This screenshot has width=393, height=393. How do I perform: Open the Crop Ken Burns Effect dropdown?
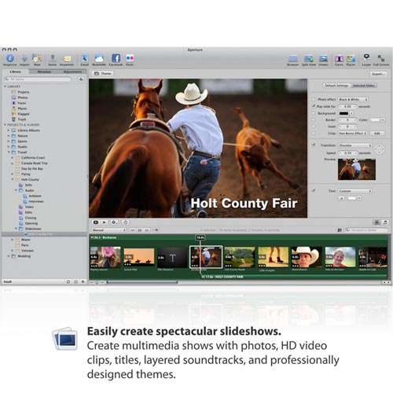click(x=352, y=133)
